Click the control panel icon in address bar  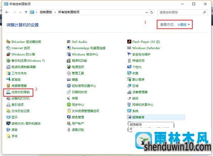[x=32, y=12]
